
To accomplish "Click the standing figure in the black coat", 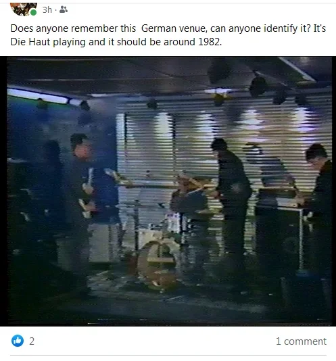I will [x=231, y=198].
